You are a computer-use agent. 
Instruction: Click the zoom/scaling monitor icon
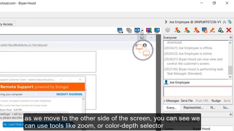click(x=137, y=30)
